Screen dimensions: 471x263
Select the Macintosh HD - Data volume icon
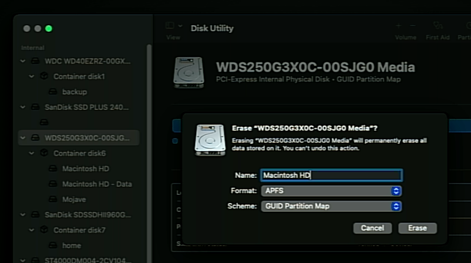53,184
